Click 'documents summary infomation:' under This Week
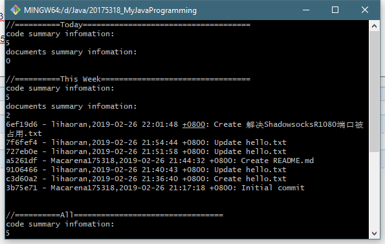Image resolution: width=385 pixels, height=244 pixels. pos(71,106)
